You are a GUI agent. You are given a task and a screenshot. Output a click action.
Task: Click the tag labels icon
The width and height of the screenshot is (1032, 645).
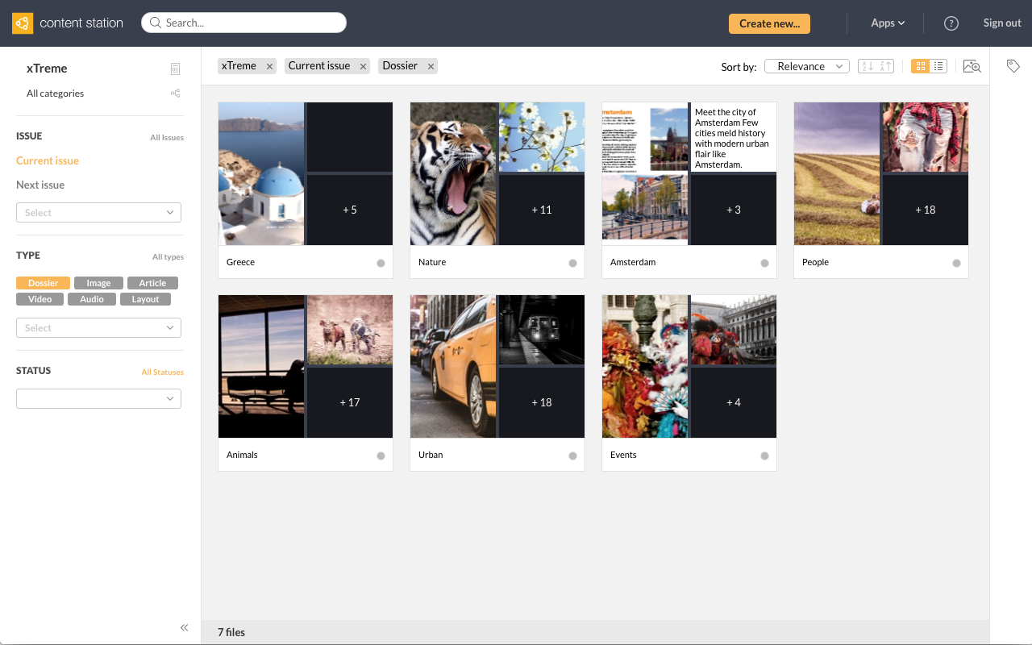click(1013, 65)
